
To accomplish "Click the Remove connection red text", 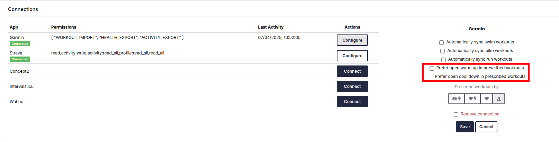I will pyautogui.click(x=480, y=114).
